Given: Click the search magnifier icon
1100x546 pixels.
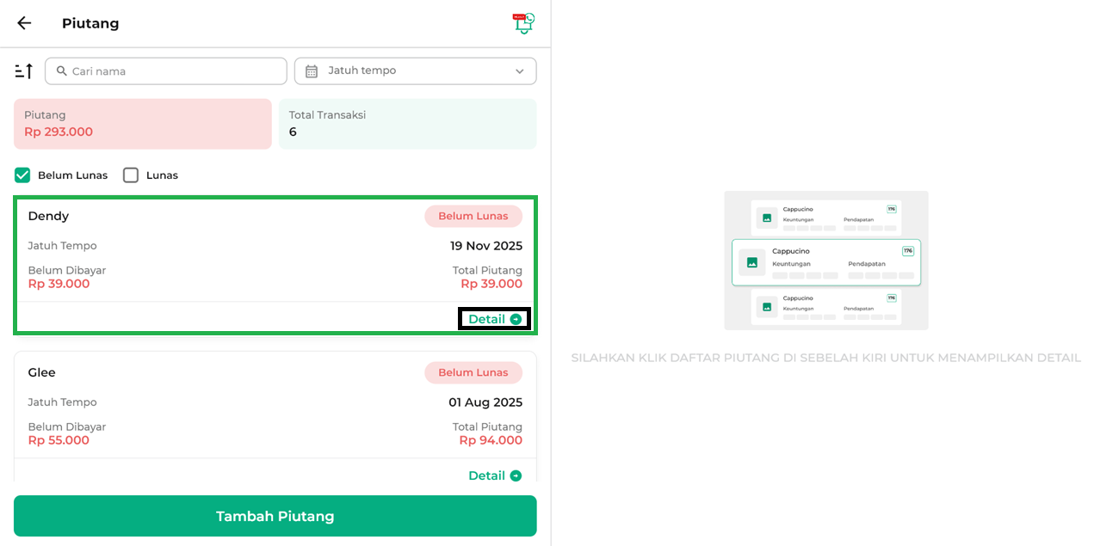Looking at the screenshot, I should pyautogui.click(x=62, y=71).
